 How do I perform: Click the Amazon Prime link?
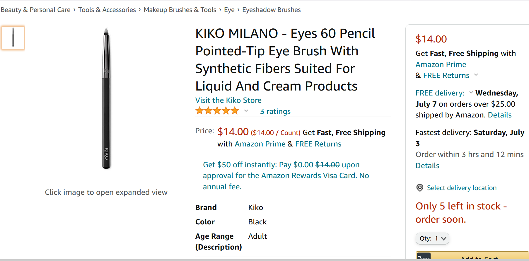coord(441,64)
